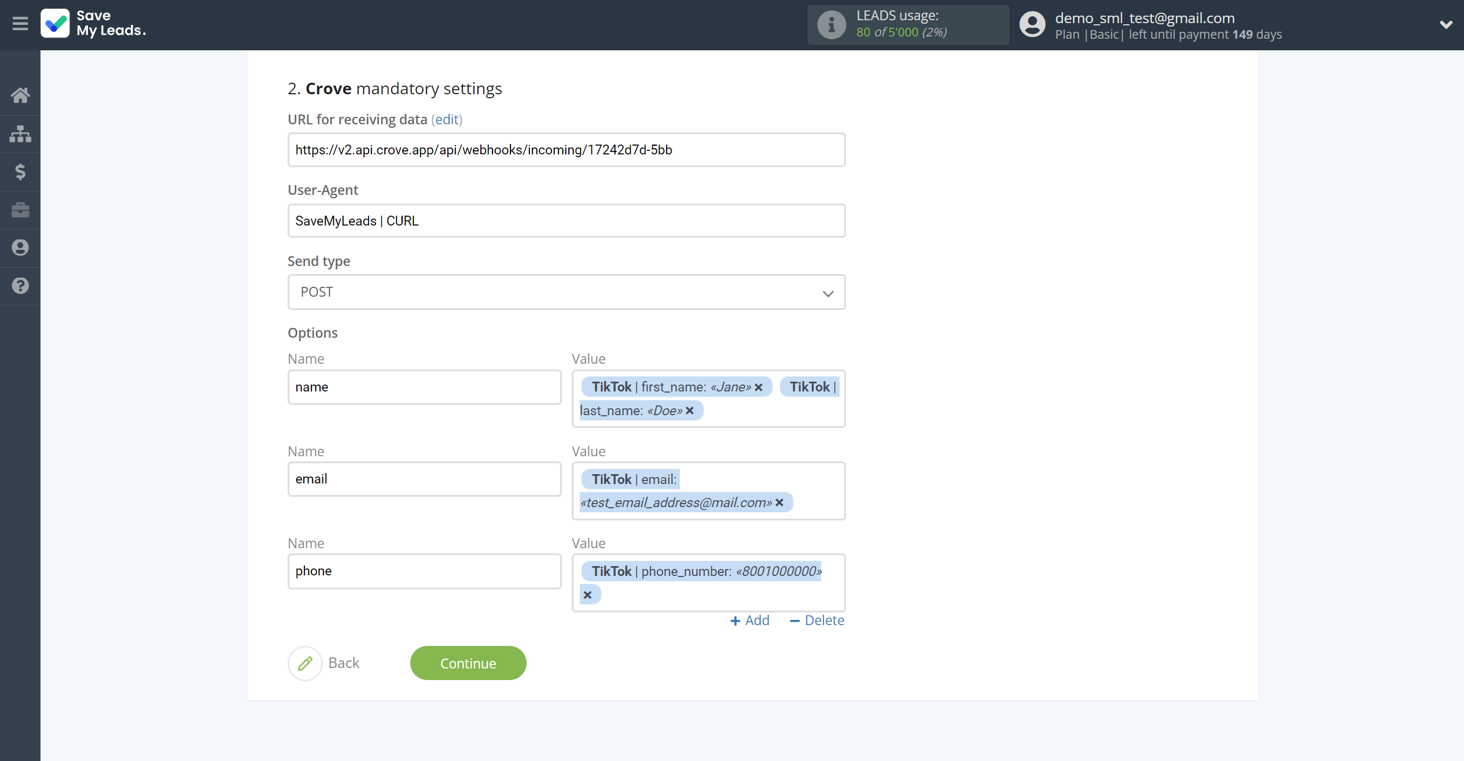This screenshot has height=761, width=1464.
Task: Click the pencil Back icon
Action: point(305,663)
